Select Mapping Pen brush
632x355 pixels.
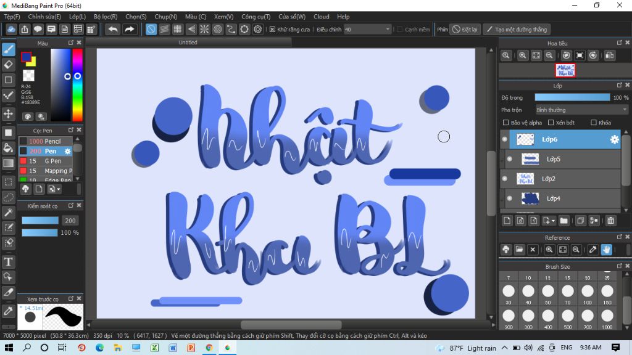click(x=46, y=171)
